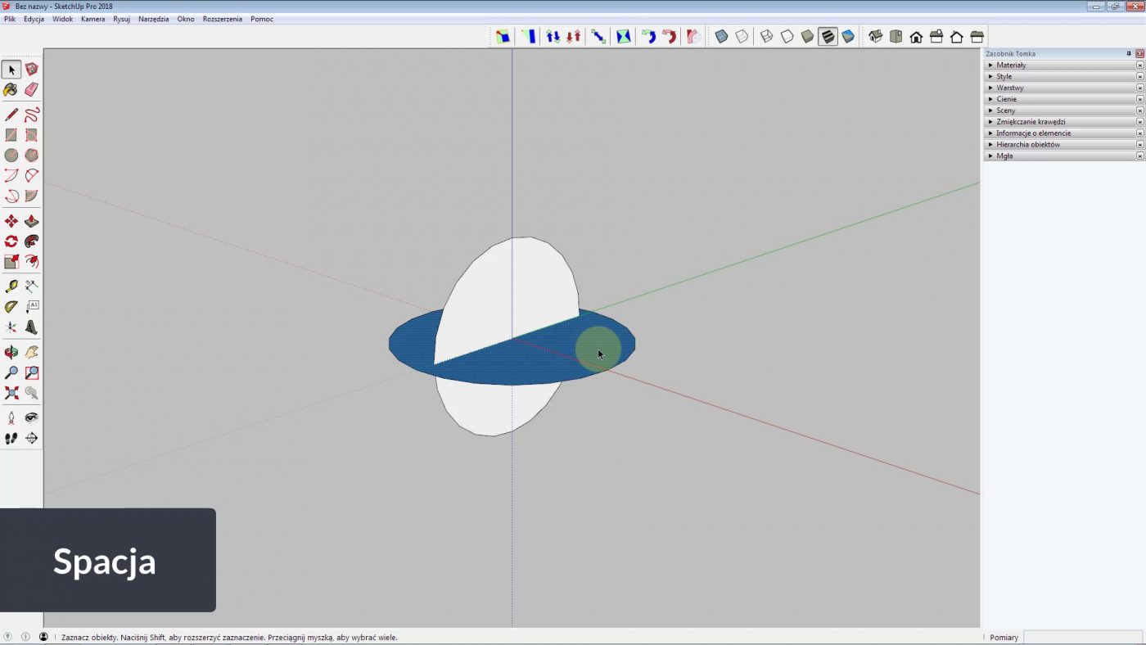Pin the Zasobnik Tomka tray
This screenshot has width=1146, height=645.
point(1128,53)
